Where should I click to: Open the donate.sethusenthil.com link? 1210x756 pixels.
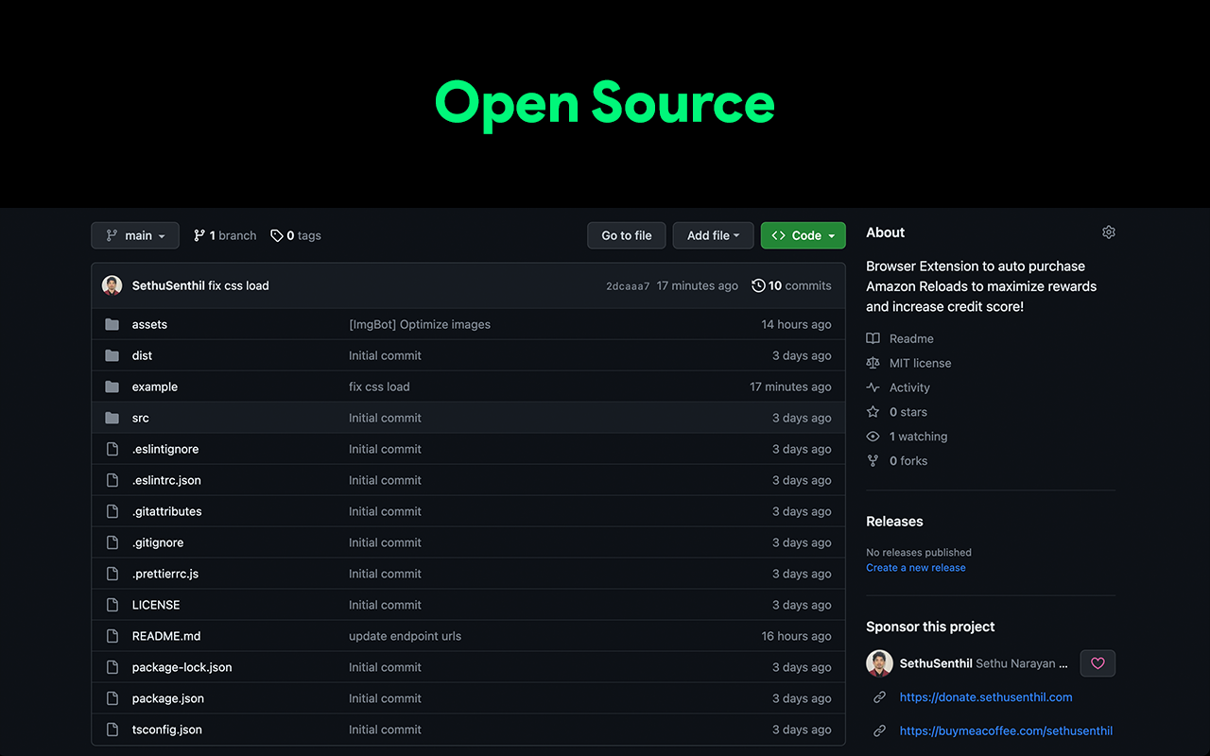(986, 697)
